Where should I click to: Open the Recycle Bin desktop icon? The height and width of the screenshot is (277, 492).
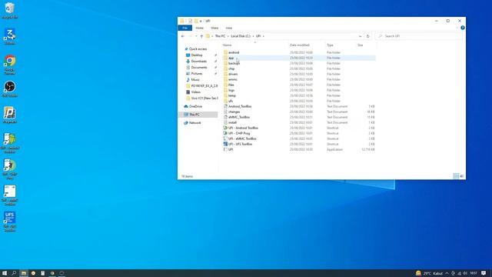point(10,10)
